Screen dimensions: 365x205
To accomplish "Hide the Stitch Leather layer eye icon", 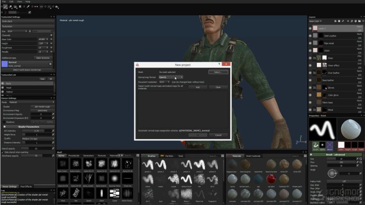I will coord(311,36).
